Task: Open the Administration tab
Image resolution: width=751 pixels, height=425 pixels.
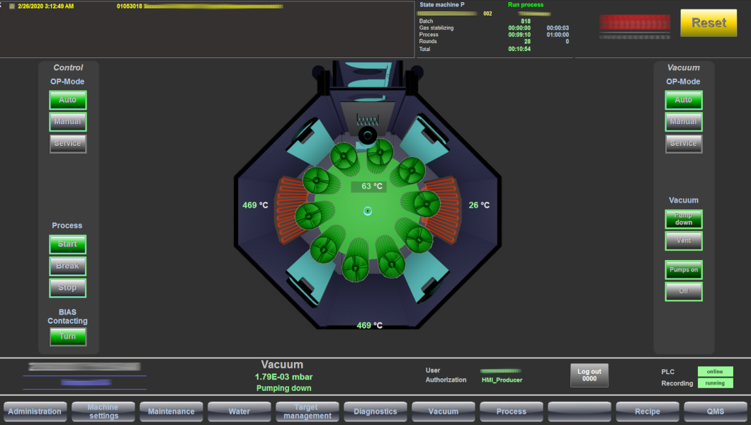Action: (35, 412)
